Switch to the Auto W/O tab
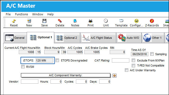Screen dimensions: 169x95 click(x=129, y=38)
